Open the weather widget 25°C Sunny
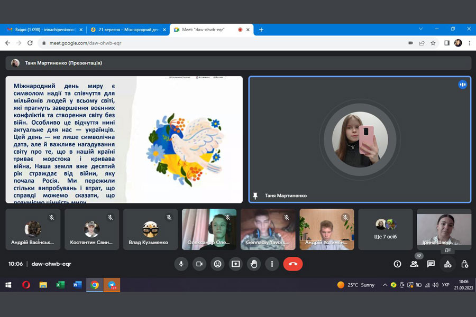The height and width of the screenshot is (317, 476). (355, 285)
